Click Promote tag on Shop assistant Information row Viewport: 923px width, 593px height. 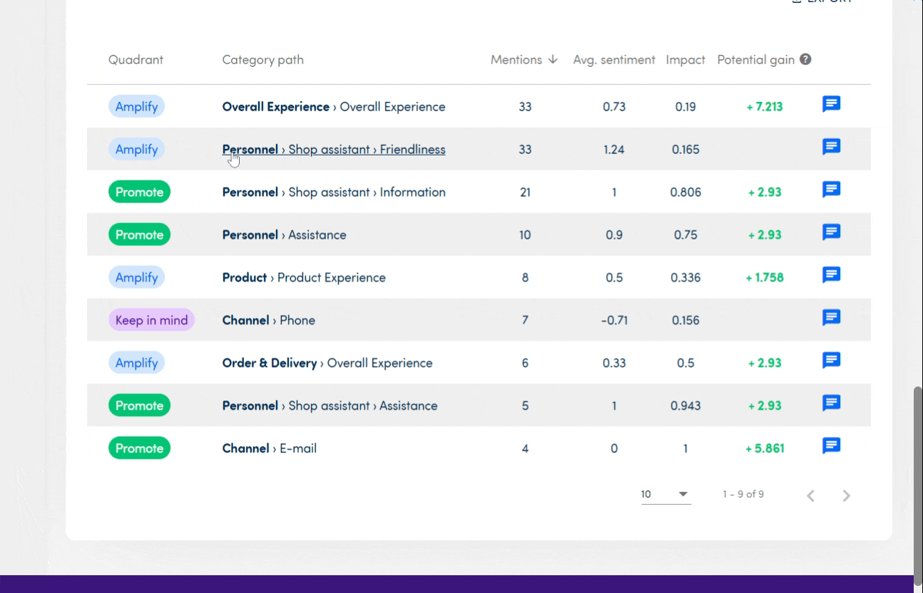[x=139, y=192]
